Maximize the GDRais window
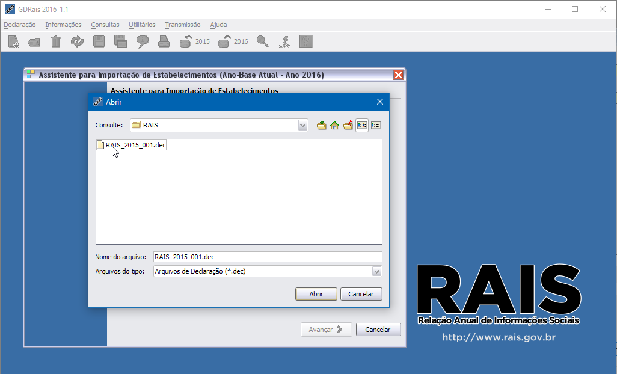Viewport: 617px width, 374px height. click(x=575, y=9)
